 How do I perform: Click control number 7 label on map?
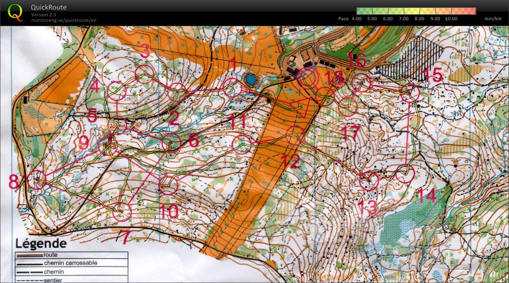point(125,238)
